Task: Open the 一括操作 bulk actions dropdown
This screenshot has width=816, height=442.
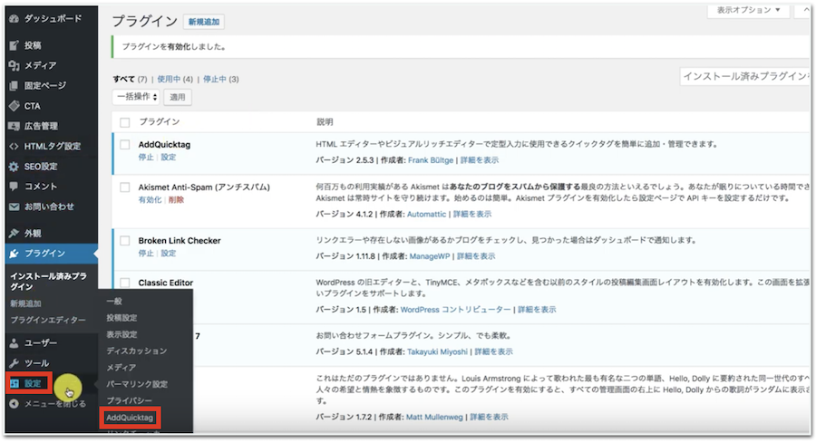Action: coord(136,97)
